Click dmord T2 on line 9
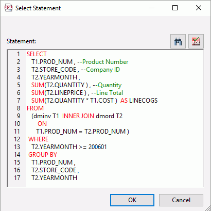Screen dimensions: 211x211 pyautogui.click(x=109, y=116)
